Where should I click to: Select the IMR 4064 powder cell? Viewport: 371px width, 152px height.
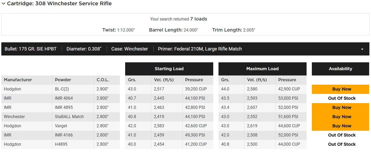pyautogui.click(x=64, y=98)
